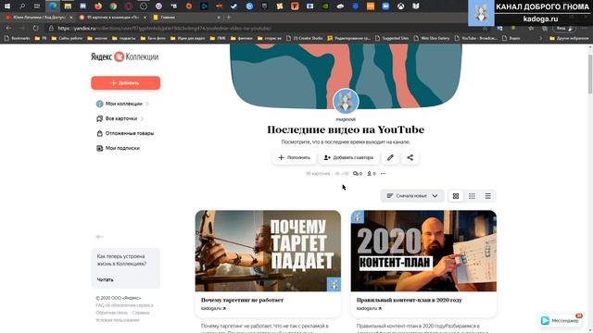Click the Яндекс Коллекции logo
The image size is (593, 333).
[x=125, y=56]
